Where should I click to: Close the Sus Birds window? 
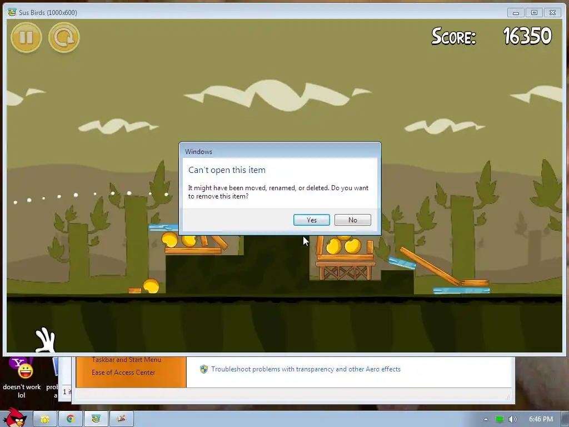point(553,13)
